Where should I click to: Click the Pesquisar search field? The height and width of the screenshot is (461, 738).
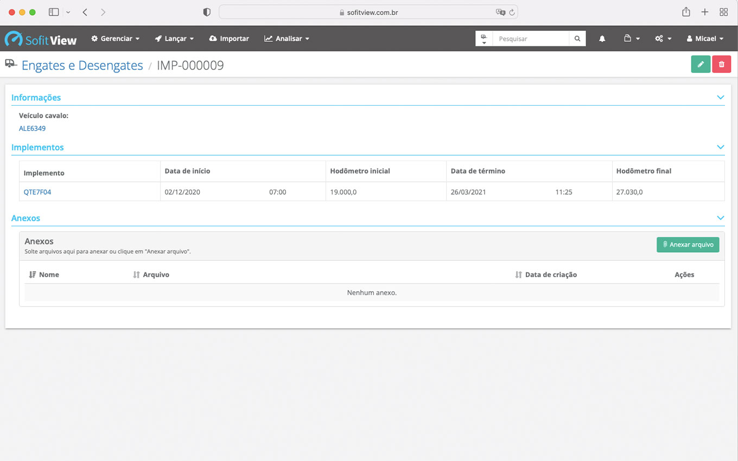point(530,39)
